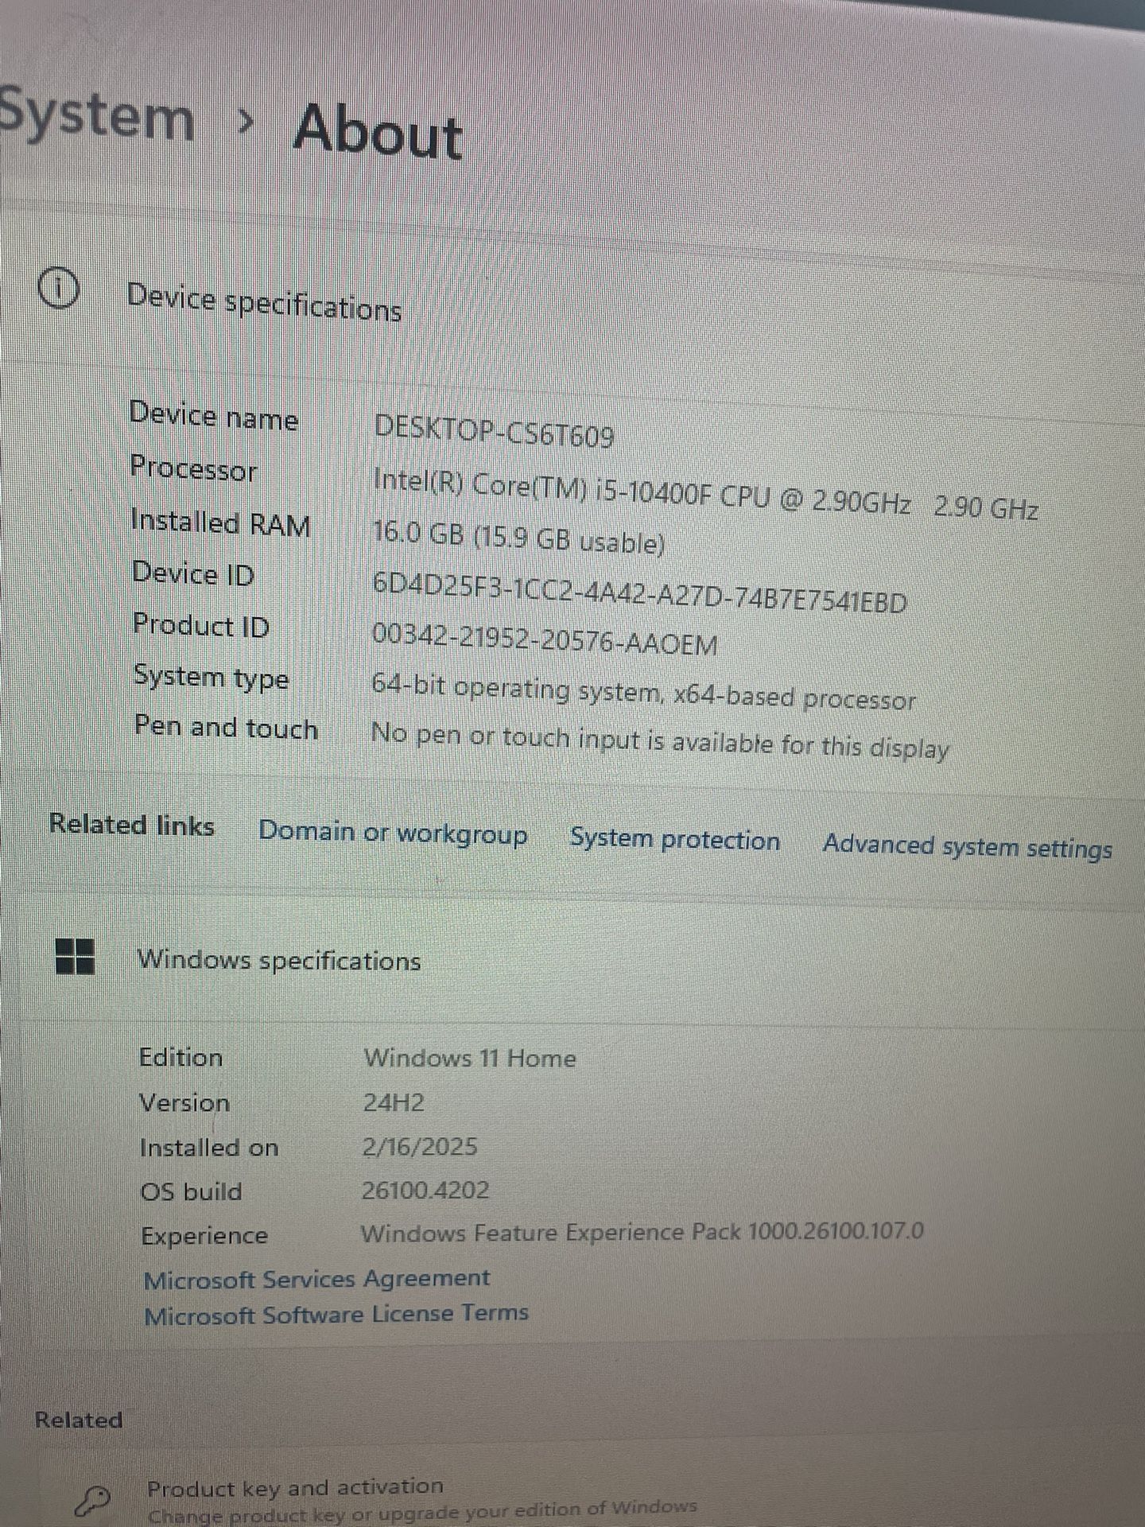Click the OS build label
The image size is (1145, 1527).
pos(191,1191)
